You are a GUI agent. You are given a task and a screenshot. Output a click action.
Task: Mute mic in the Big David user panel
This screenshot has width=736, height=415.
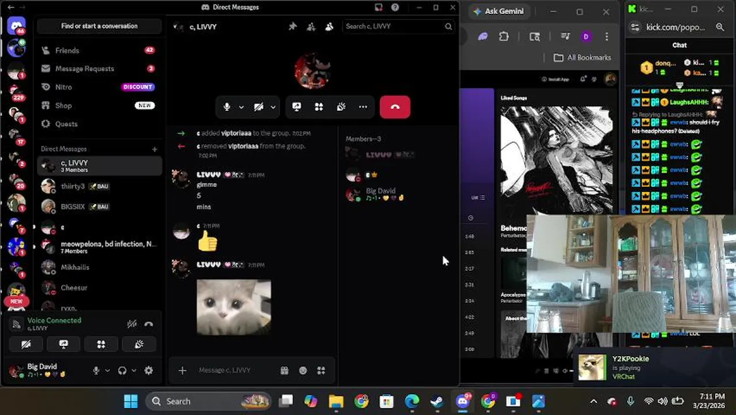coord(96,371)
